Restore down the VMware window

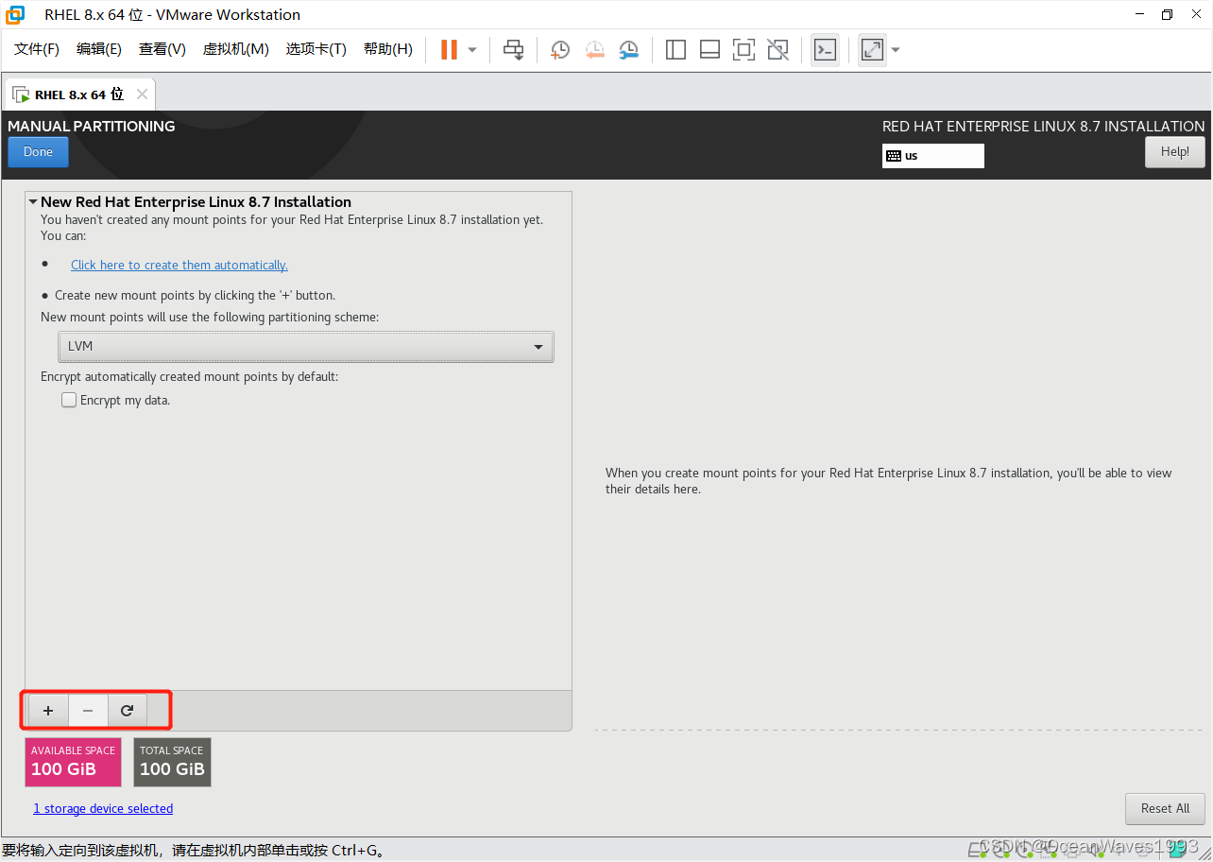tap(1168, 14)
